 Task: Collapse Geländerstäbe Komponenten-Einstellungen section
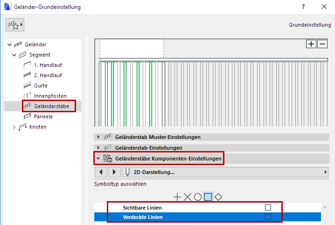[x=98, y=159]
